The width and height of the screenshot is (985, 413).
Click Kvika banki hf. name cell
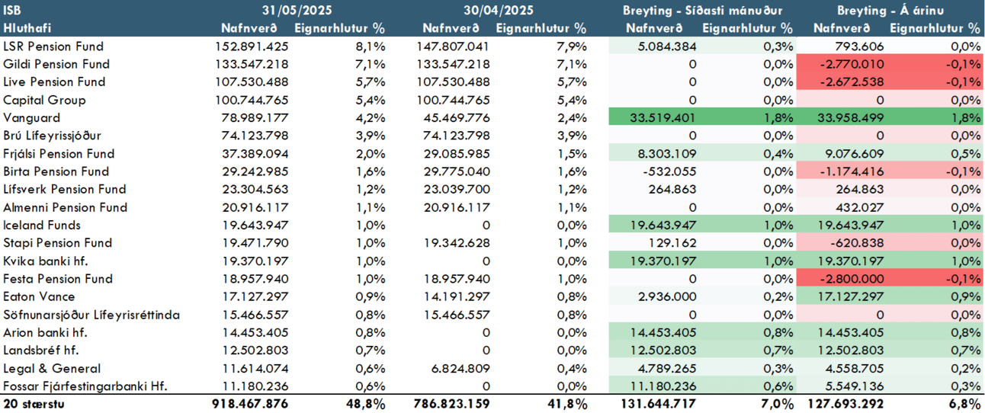click(x=44, y=261)
